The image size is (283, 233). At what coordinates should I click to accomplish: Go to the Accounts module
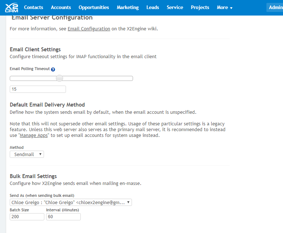(x=61, y=8)
